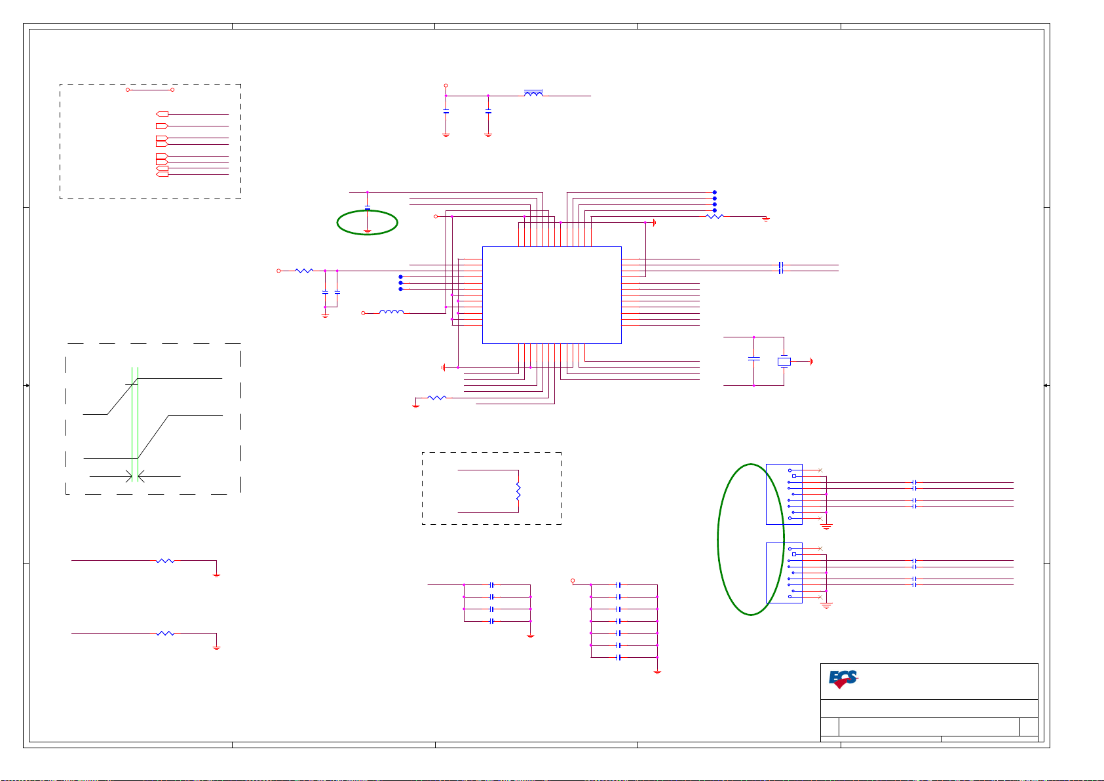This screenshot has height=781, width=1104.
Task: Select the cored inductor on the top power rail
Action: click(533, 93)
